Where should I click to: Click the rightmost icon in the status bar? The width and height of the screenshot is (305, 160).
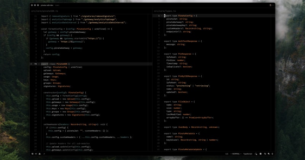pos(272,154)
